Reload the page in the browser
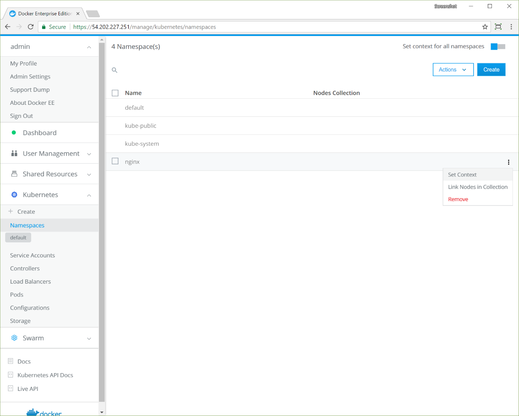This screenshot has height=416, width=519. pyautogui.click(x=30, y=27)
